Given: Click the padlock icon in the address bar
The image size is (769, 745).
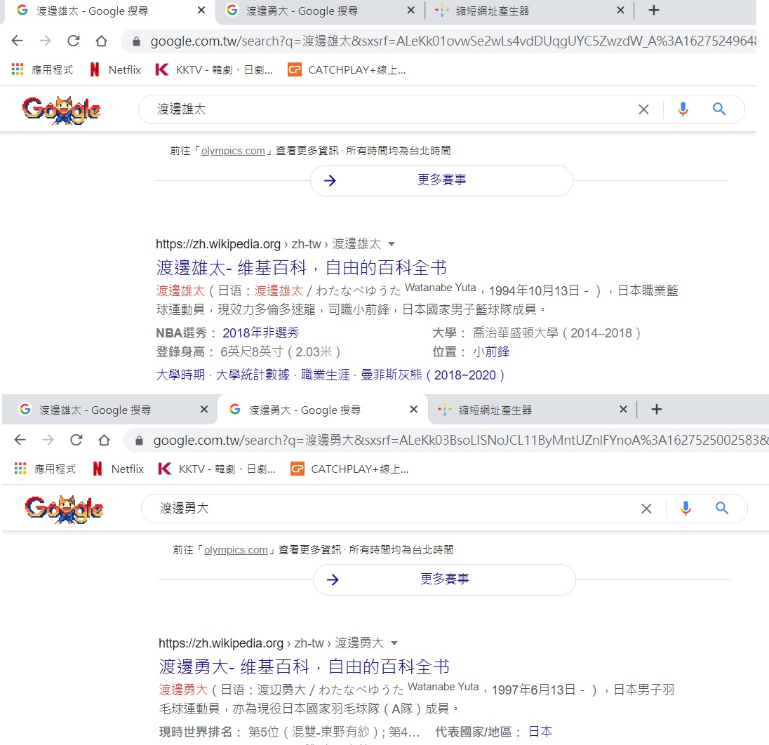Looking at the screenshot, I should (135, 41).
